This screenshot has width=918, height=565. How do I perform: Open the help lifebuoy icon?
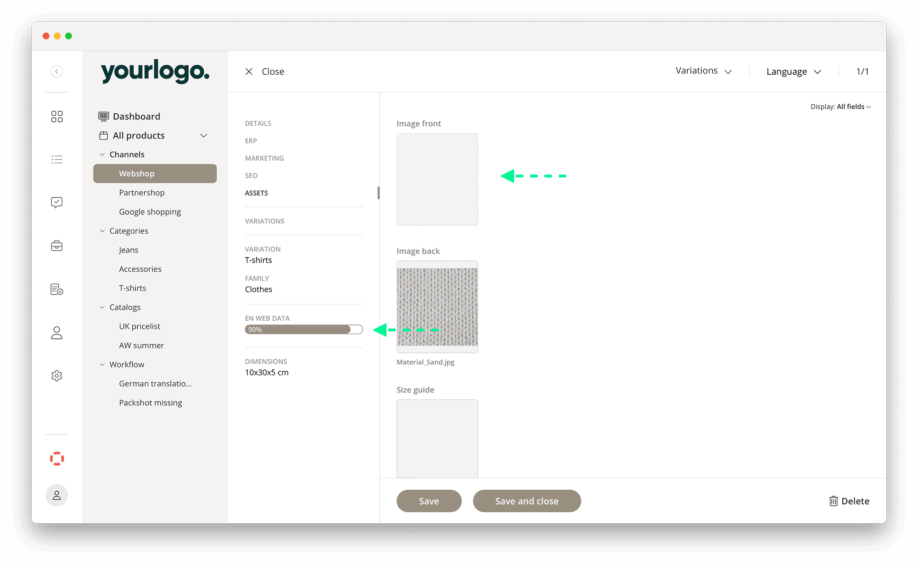(56, 458)
